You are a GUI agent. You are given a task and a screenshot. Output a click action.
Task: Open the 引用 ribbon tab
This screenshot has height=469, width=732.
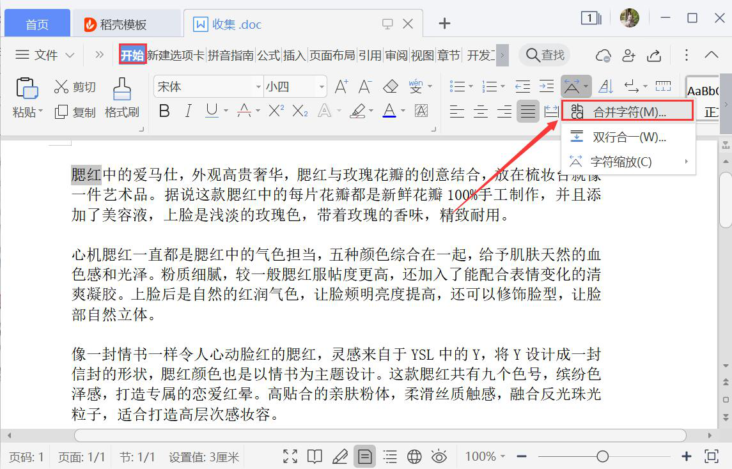click(370, 55)
